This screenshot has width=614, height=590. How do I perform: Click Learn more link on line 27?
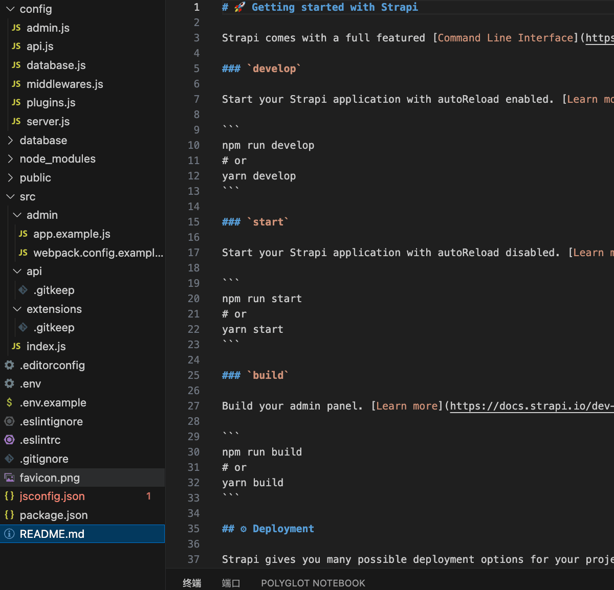tap(407, 406)
